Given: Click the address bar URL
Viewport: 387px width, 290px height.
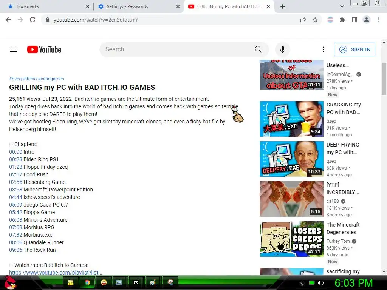Looking at the screenshot, I should [x=96, y=20].
